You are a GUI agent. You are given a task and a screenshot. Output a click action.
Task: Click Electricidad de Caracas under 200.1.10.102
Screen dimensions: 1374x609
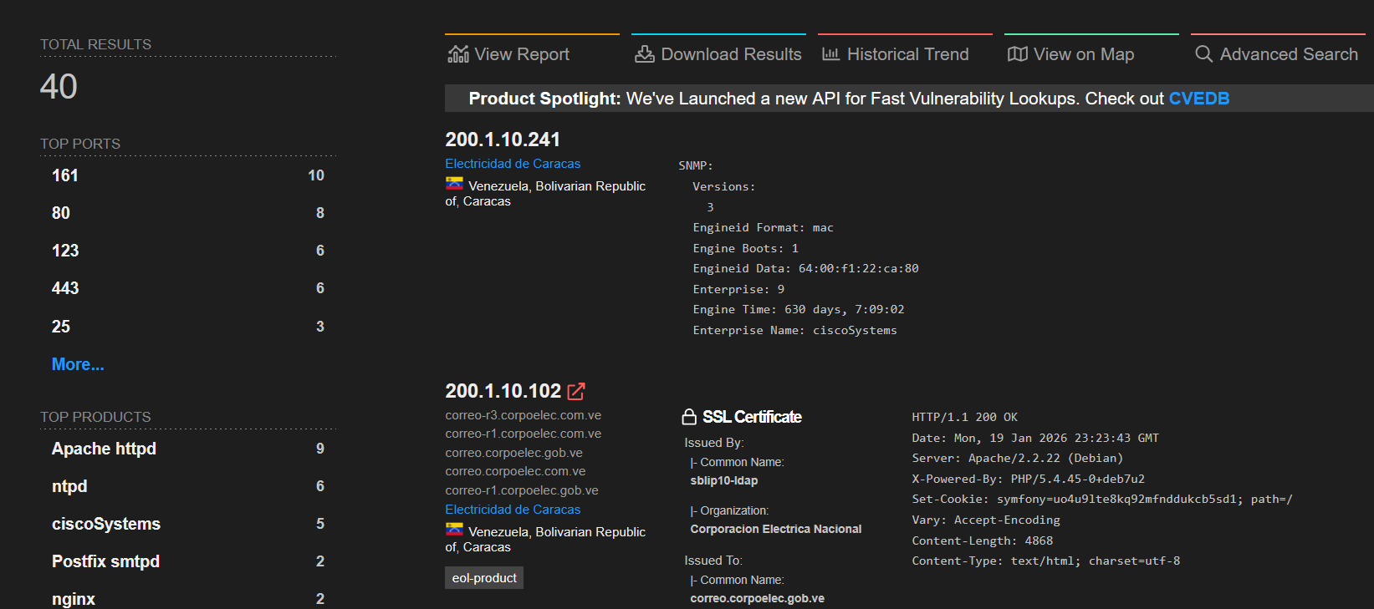[513, 510]
